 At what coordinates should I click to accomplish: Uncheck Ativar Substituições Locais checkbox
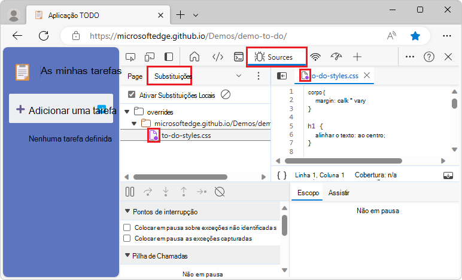click(132, 94)
